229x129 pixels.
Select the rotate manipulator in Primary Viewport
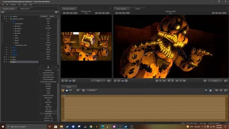pyautogui.click(x=122, y=81)
